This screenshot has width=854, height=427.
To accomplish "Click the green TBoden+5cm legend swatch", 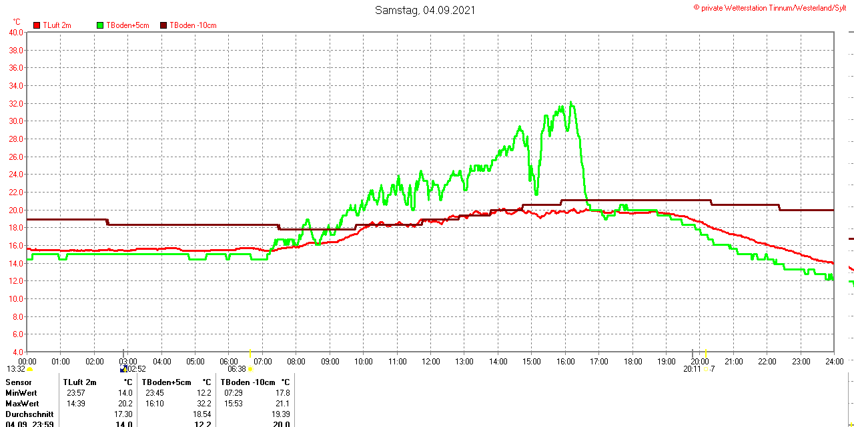I will pyautogui.click(x=100, y=25).
